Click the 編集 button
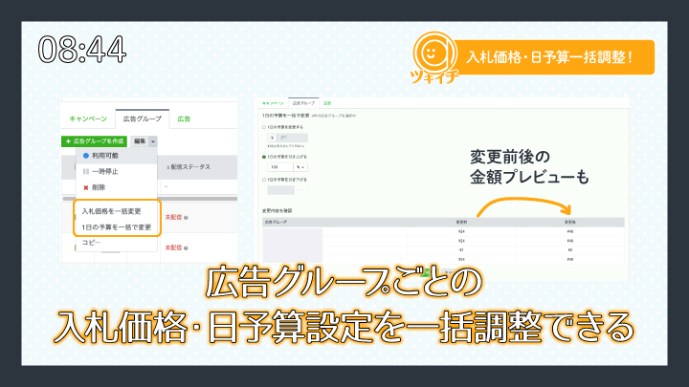The width and height of the screenshot is (689, 387). point(140,141)
